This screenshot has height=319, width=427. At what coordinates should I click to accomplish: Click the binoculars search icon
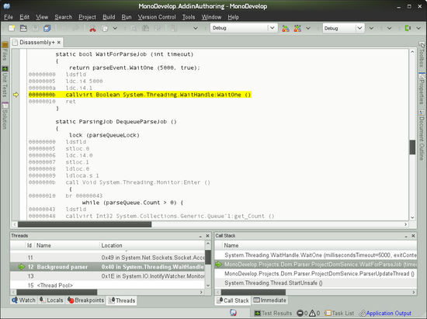[x=145, y=28]
